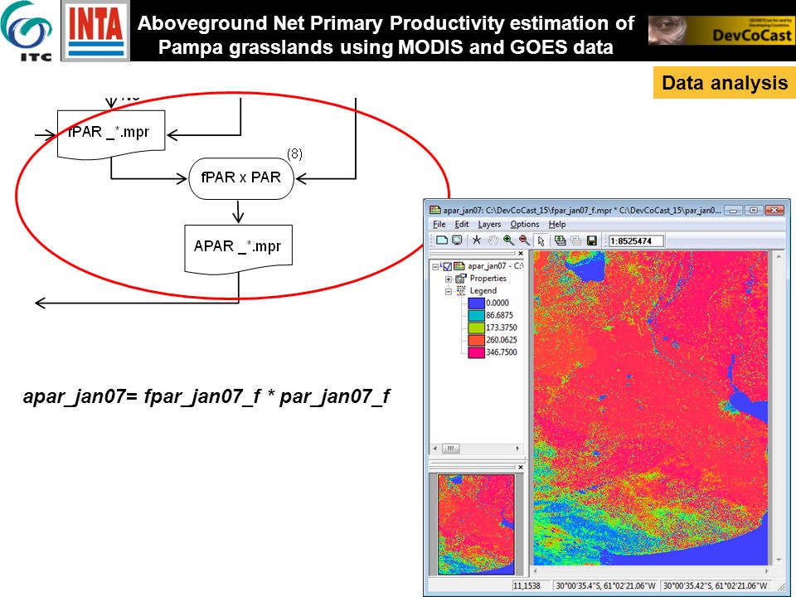796x597 pixels.
Task: Click the fPAR x PAR flowchart node
Action: [241, 177]
